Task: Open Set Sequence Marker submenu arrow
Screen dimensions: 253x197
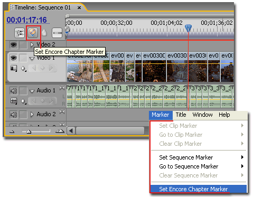Action: point(242,157)
